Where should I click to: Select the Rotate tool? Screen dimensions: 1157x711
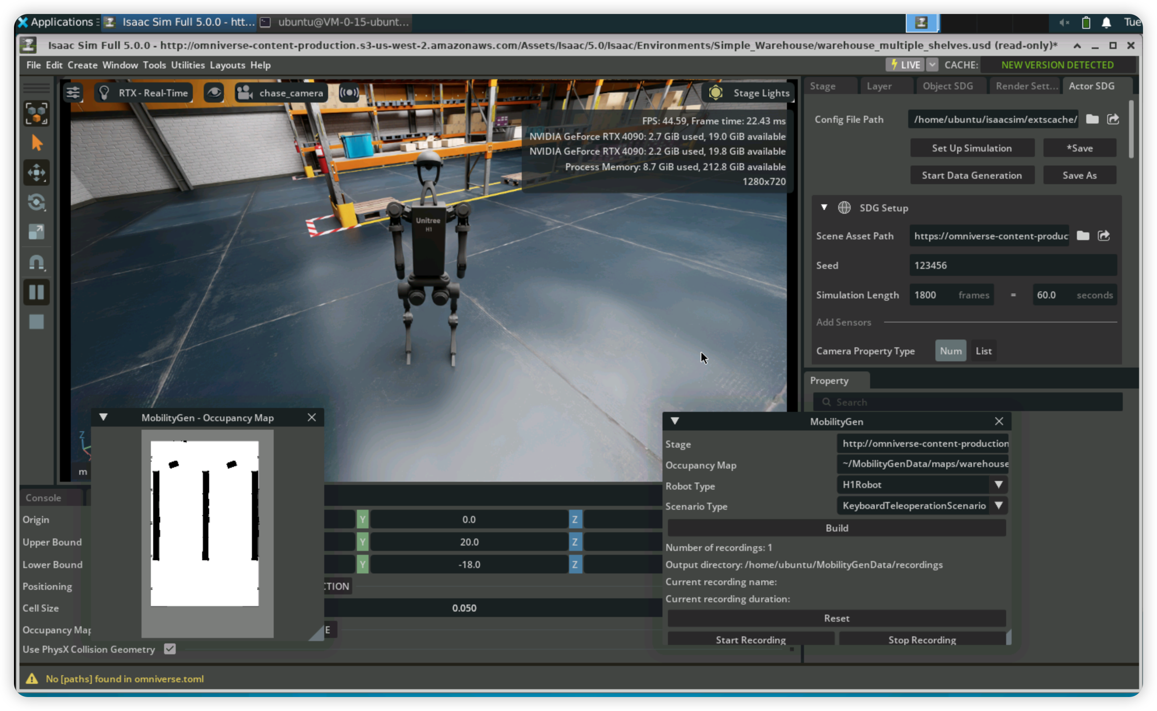(x=37, y=202)
